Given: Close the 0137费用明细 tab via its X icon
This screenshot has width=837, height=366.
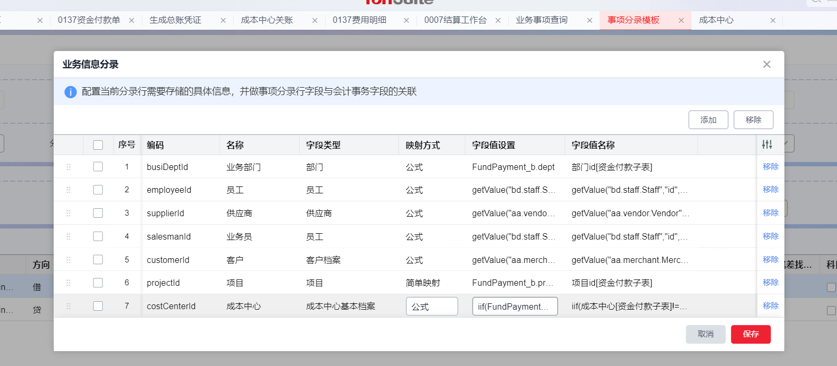Looking at the screenshot, I should 406,21.
